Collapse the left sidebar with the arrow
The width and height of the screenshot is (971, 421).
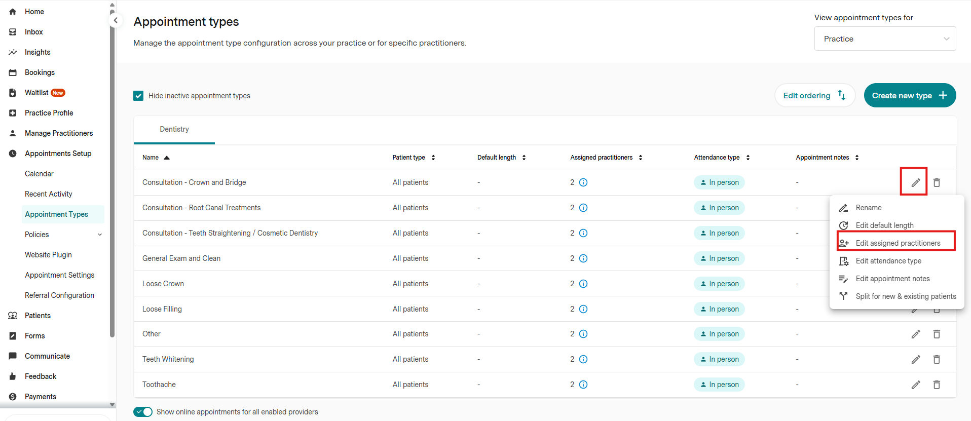pos(116,20)
